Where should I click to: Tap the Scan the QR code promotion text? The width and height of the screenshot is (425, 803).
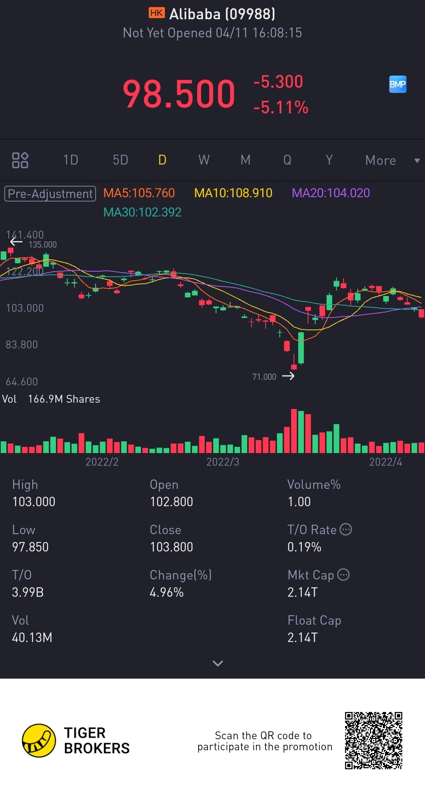click(x=265, y=741)
